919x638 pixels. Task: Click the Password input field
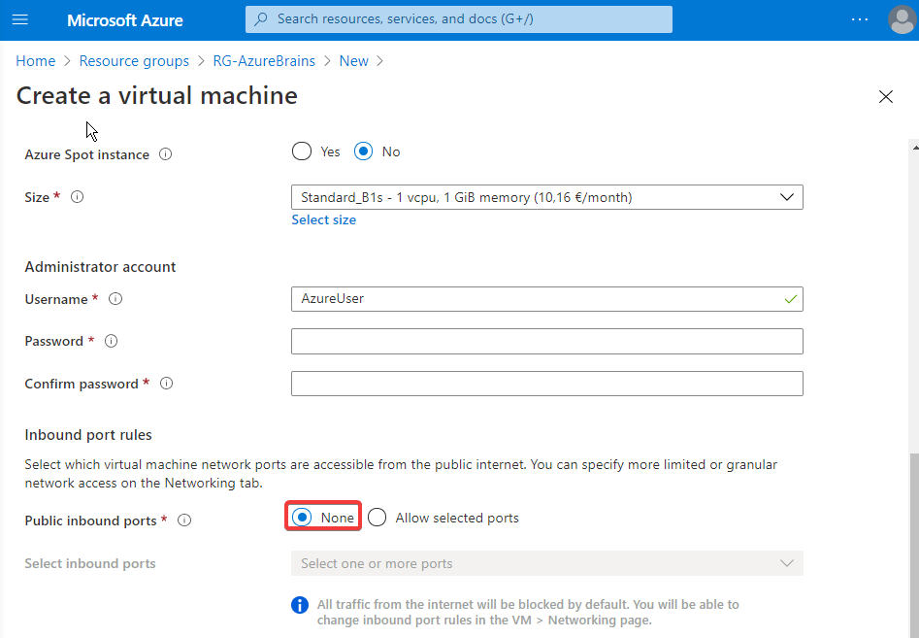click(x=546, y=341)
